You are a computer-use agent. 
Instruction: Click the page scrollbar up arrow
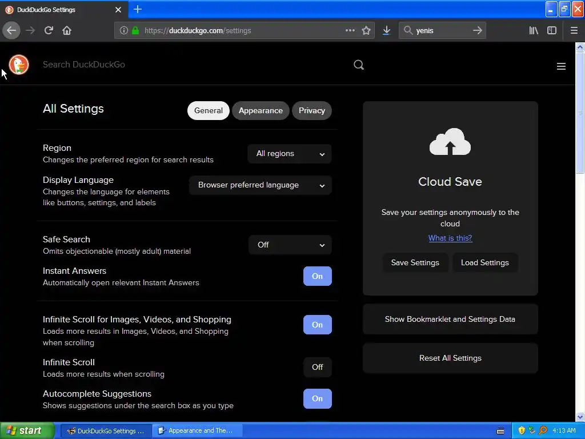580,47
